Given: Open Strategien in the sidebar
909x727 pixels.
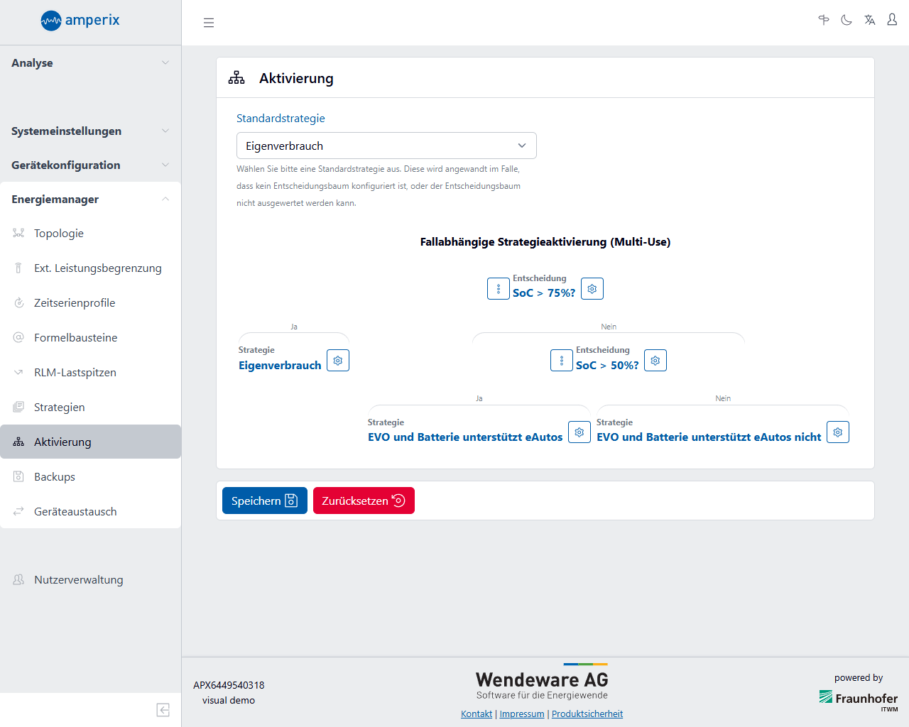Looking at the screenshot, I should (x=60, y=407).
